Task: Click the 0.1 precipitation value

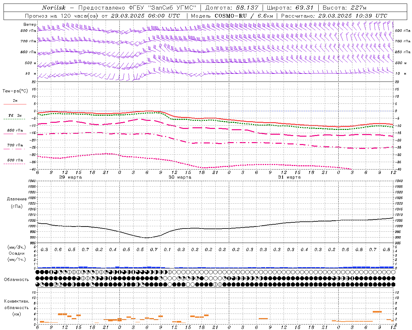Action: coord(167,249)
